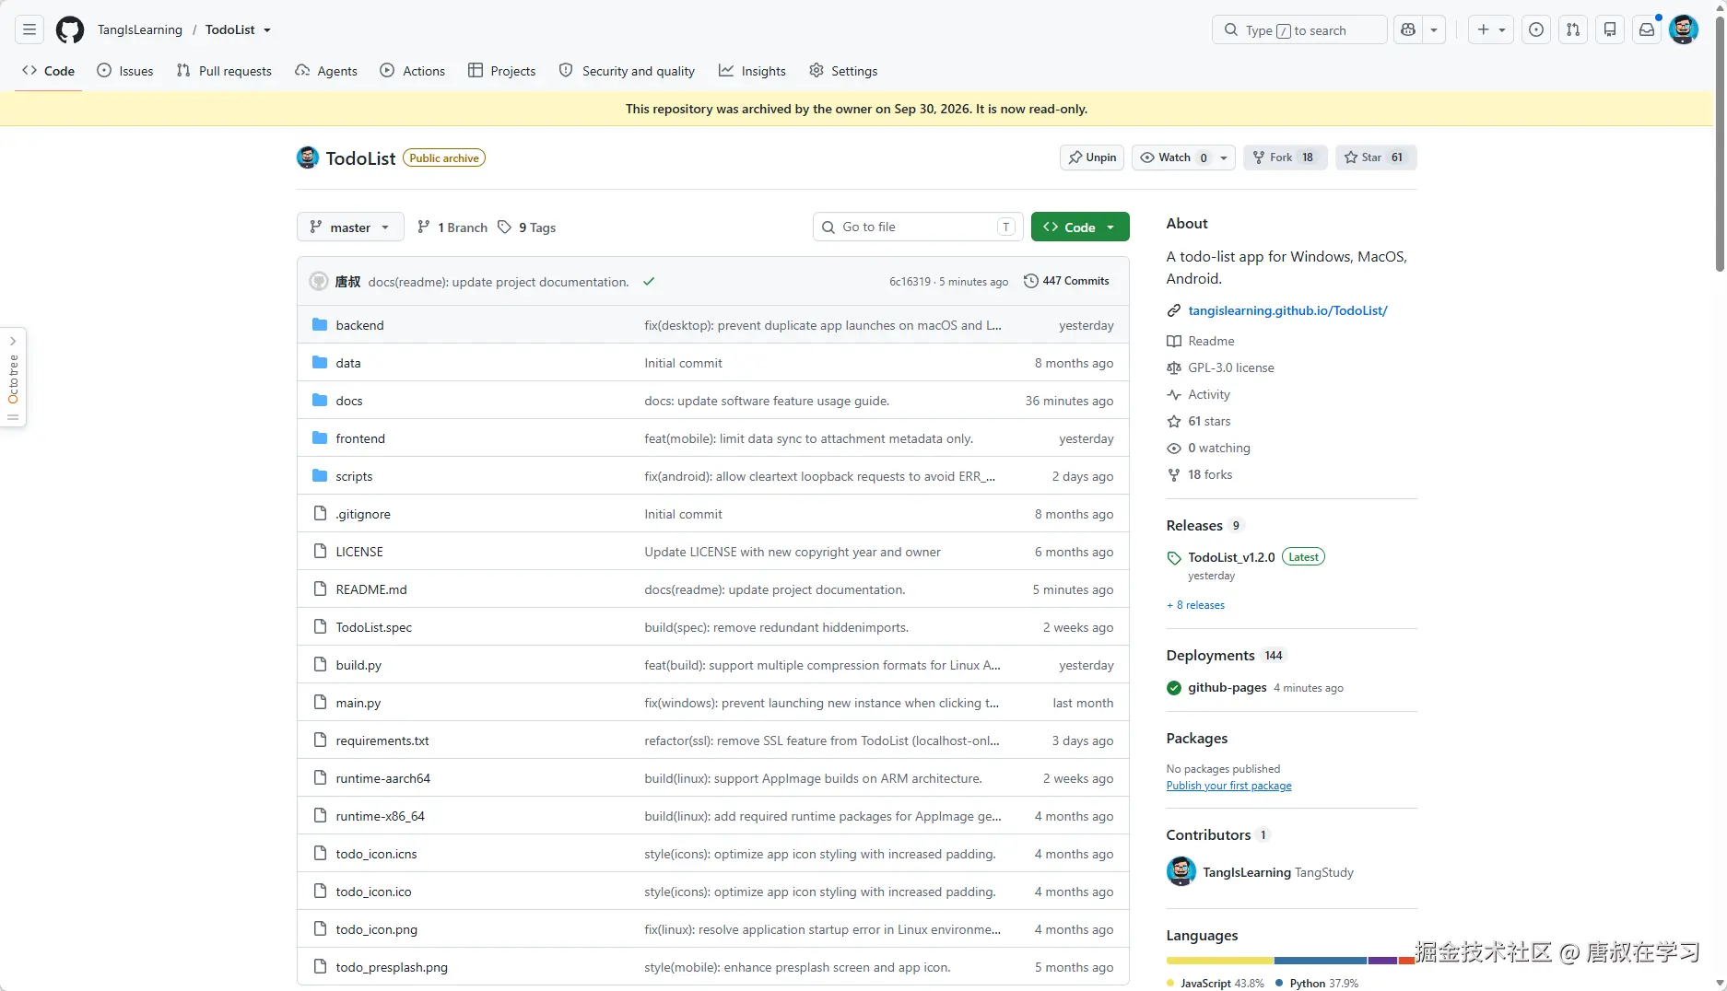Open the Security and quality tab
This screenshot has width=1727, height=991.
(x=628, y=71)
